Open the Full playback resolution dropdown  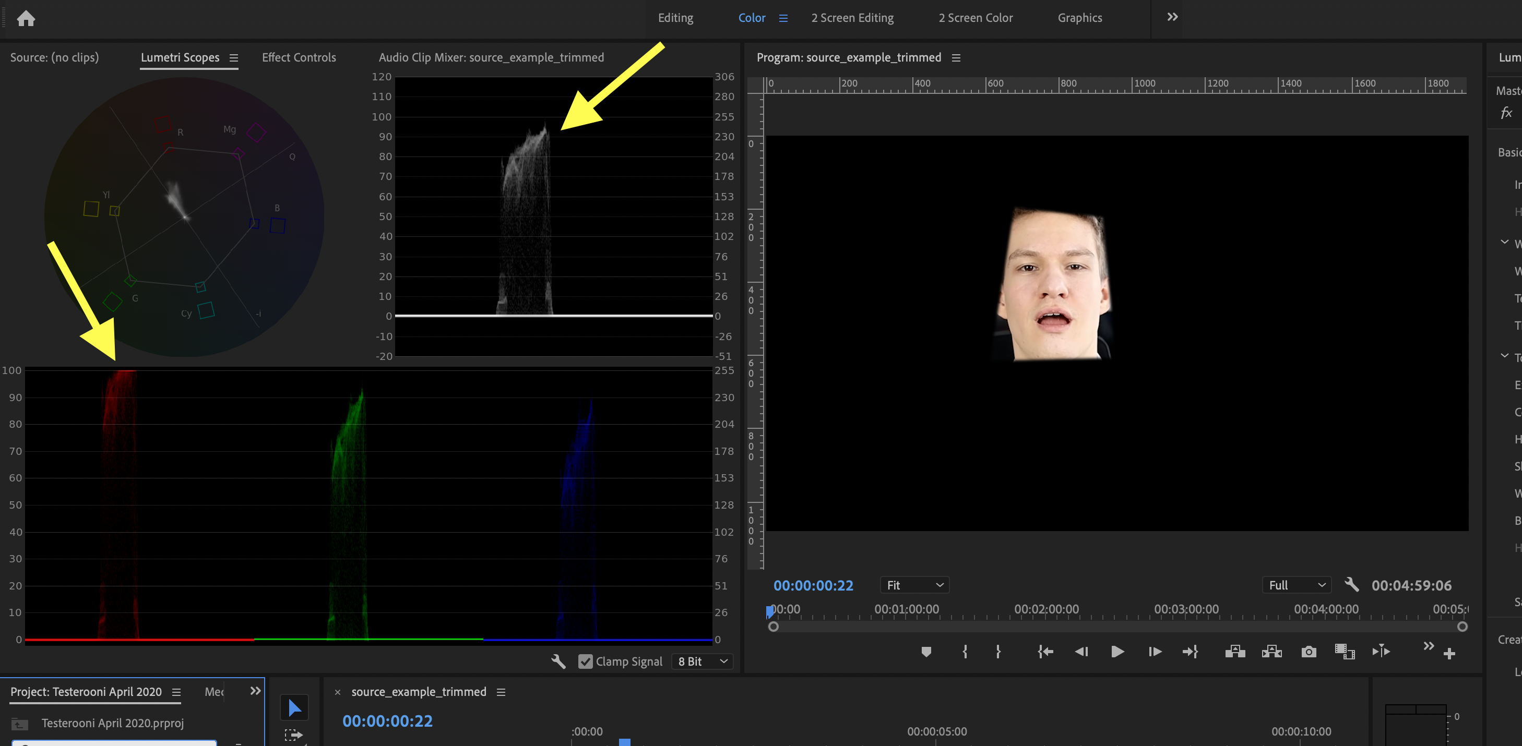1297,585
